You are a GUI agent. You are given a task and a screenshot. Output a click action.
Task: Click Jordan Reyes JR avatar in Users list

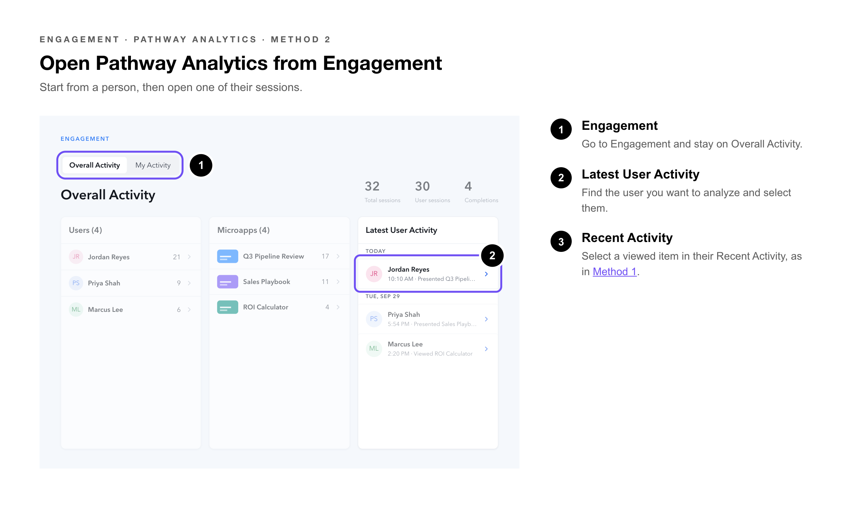pyautogui.click(x=76, y=256)
